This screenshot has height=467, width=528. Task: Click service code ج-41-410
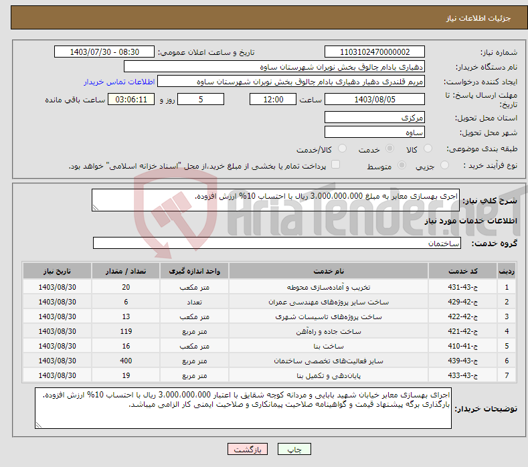(462, 346)
